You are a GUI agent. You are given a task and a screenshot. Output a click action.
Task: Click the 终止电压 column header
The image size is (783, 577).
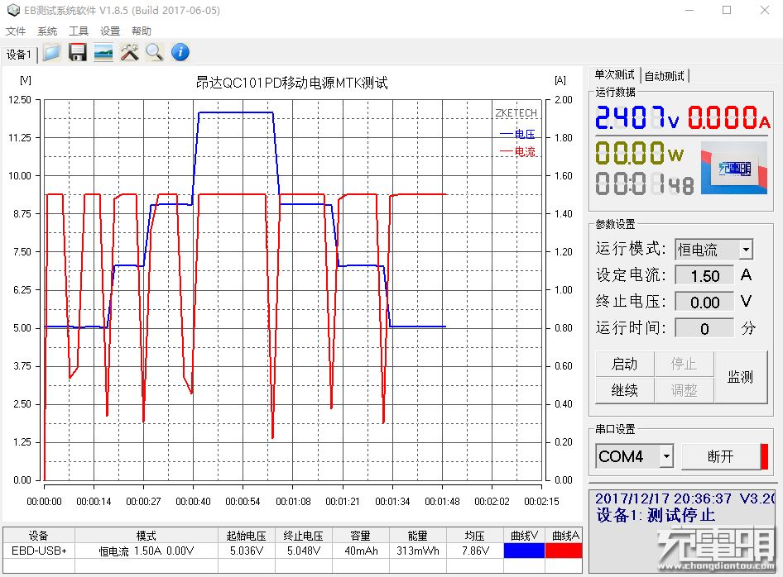303,536
